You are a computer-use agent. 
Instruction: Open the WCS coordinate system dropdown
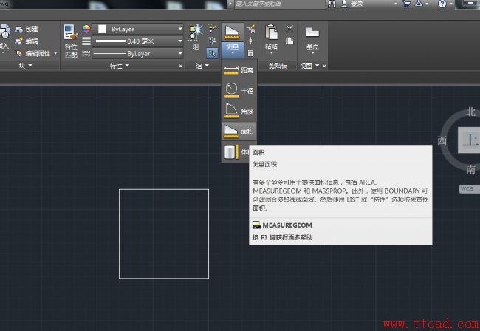pos(469,189)
